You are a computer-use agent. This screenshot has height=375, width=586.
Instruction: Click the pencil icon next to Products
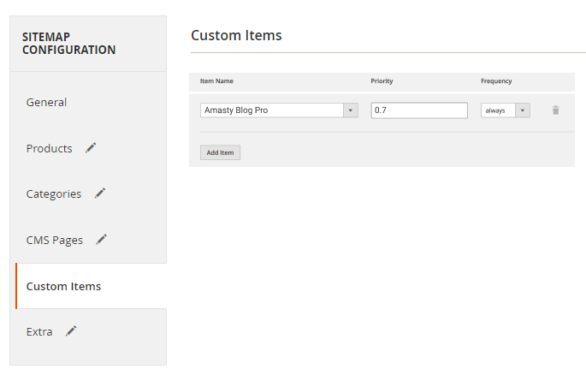click(91, 147)
